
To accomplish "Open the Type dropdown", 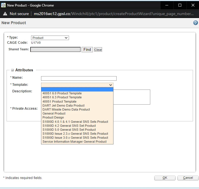I will [50, 38].
